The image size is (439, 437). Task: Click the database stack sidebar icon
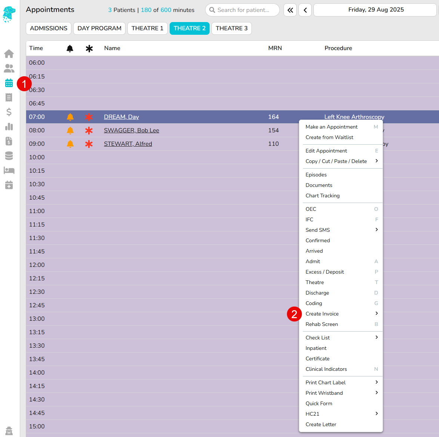9,156
